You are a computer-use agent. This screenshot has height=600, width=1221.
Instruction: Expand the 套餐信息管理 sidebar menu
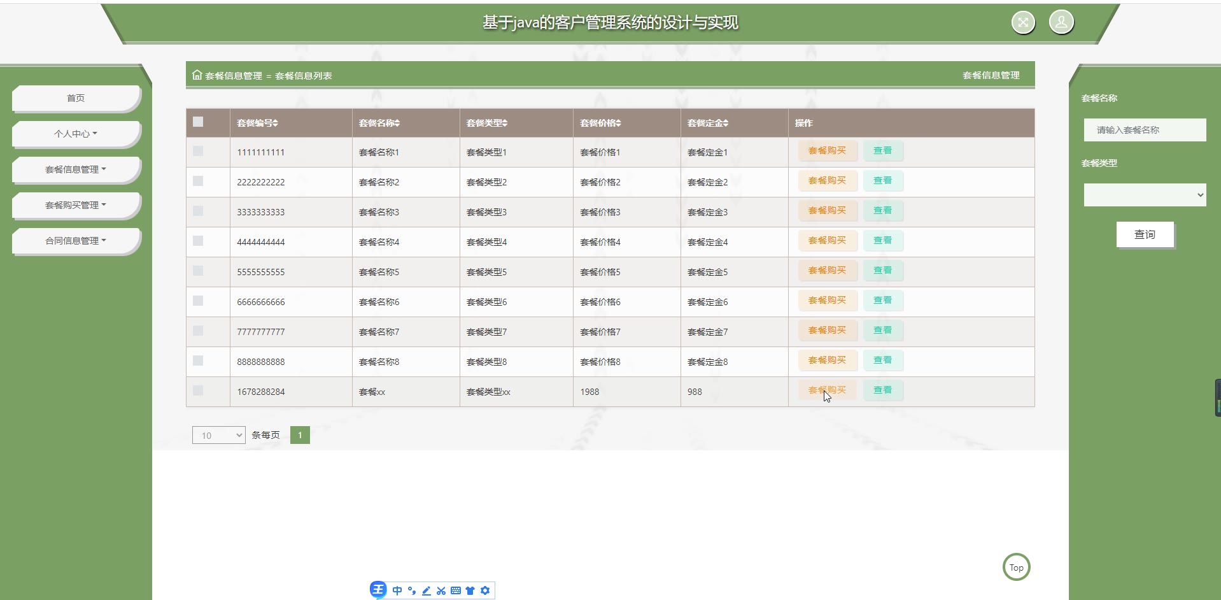[x=76, y=169]
